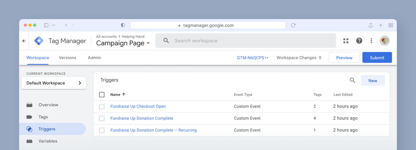The width and height of the screenshot is (416, 150).
Task: Click tag count 2 for Checkout Open
Action: (315, 106)
